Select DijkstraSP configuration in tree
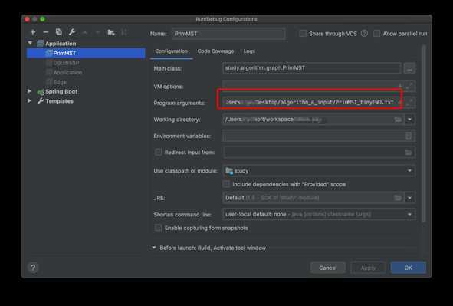Screen dimensions: 453x306 [x=66, y=63]
